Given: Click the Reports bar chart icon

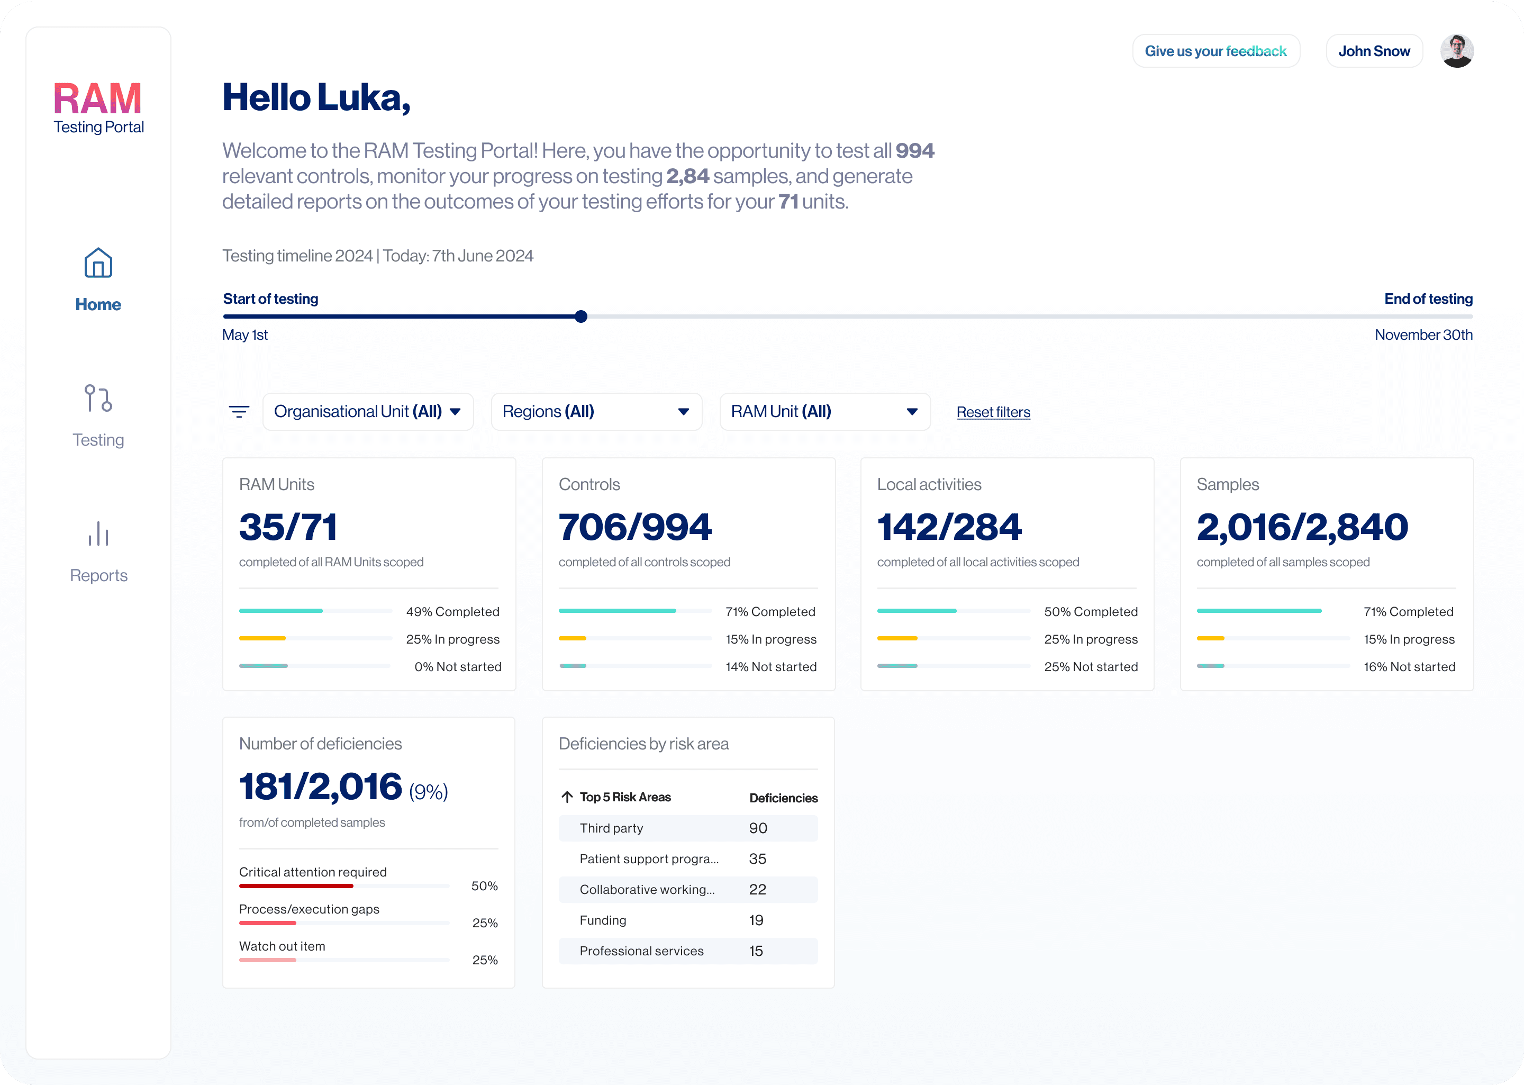Looking at the screenshot, I should point(98,533).
